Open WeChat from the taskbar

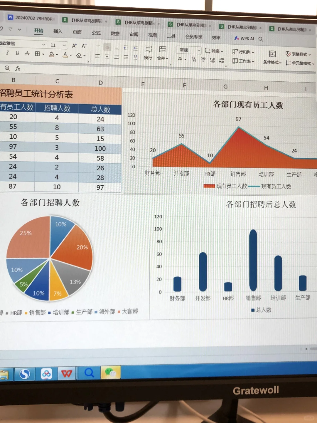click(111, 372)
